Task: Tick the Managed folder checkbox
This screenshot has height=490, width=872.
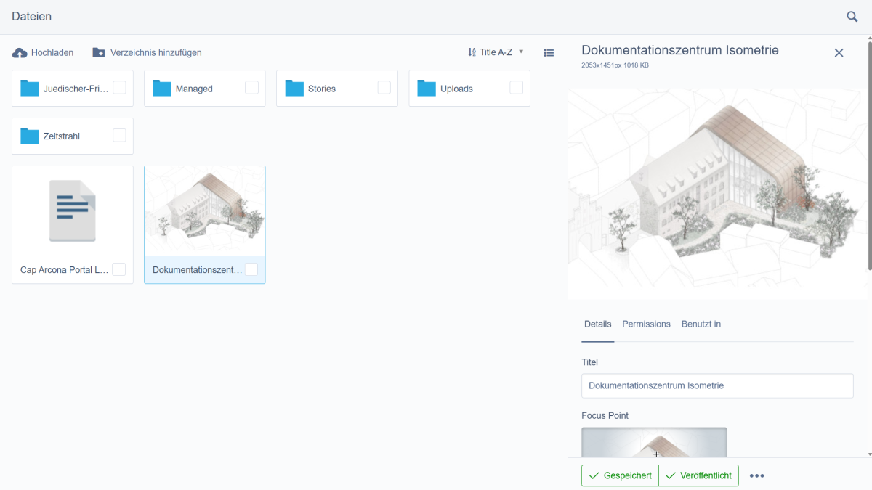Action: 251,88
